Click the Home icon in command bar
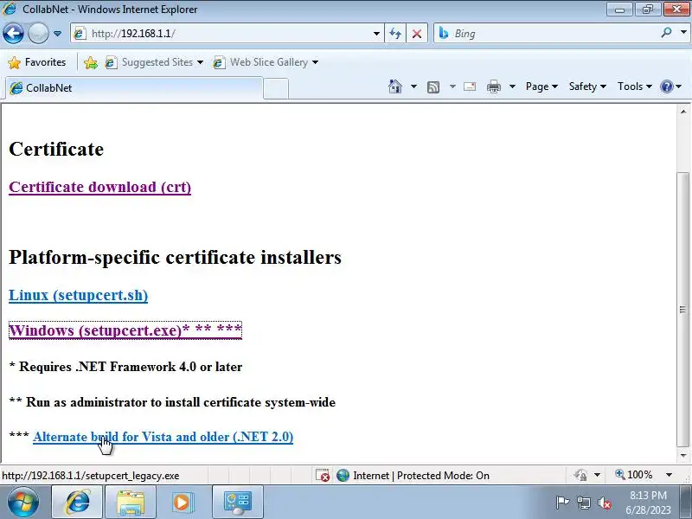 tap(395, 86)
